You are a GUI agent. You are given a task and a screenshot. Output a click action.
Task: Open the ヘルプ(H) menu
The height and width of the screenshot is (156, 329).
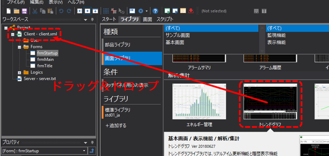[76, 3]
